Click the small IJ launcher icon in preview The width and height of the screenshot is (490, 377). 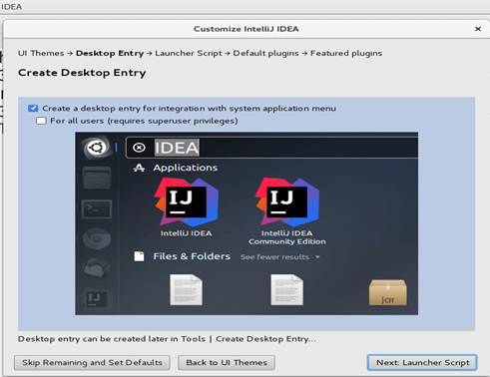[x=96, y=299]
